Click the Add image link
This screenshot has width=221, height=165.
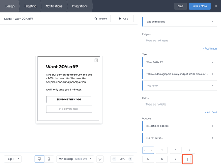click(x=210, y=48)
